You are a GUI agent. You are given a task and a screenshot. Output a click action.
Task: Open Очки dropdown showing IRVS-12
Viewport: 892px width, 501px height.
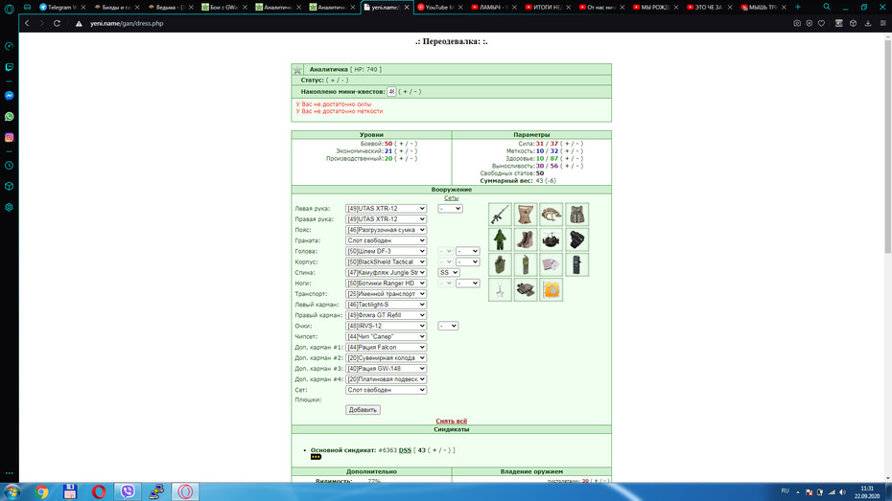(386, 326)
